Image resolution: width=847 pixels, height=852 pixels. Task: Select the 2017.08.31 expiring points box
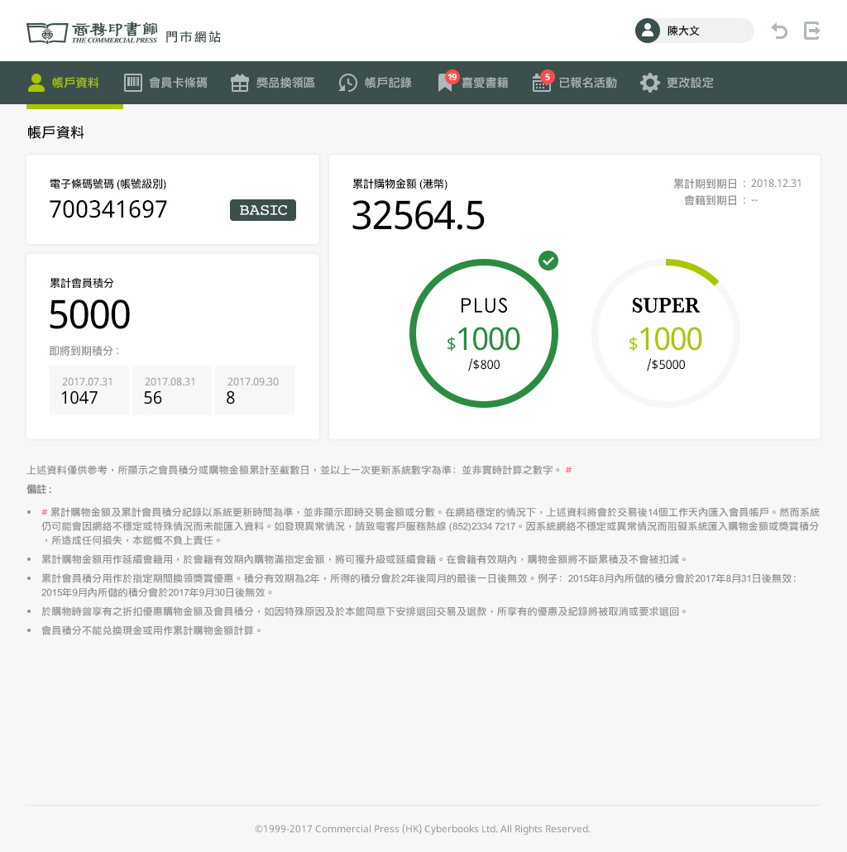click(x=171, y=390)
